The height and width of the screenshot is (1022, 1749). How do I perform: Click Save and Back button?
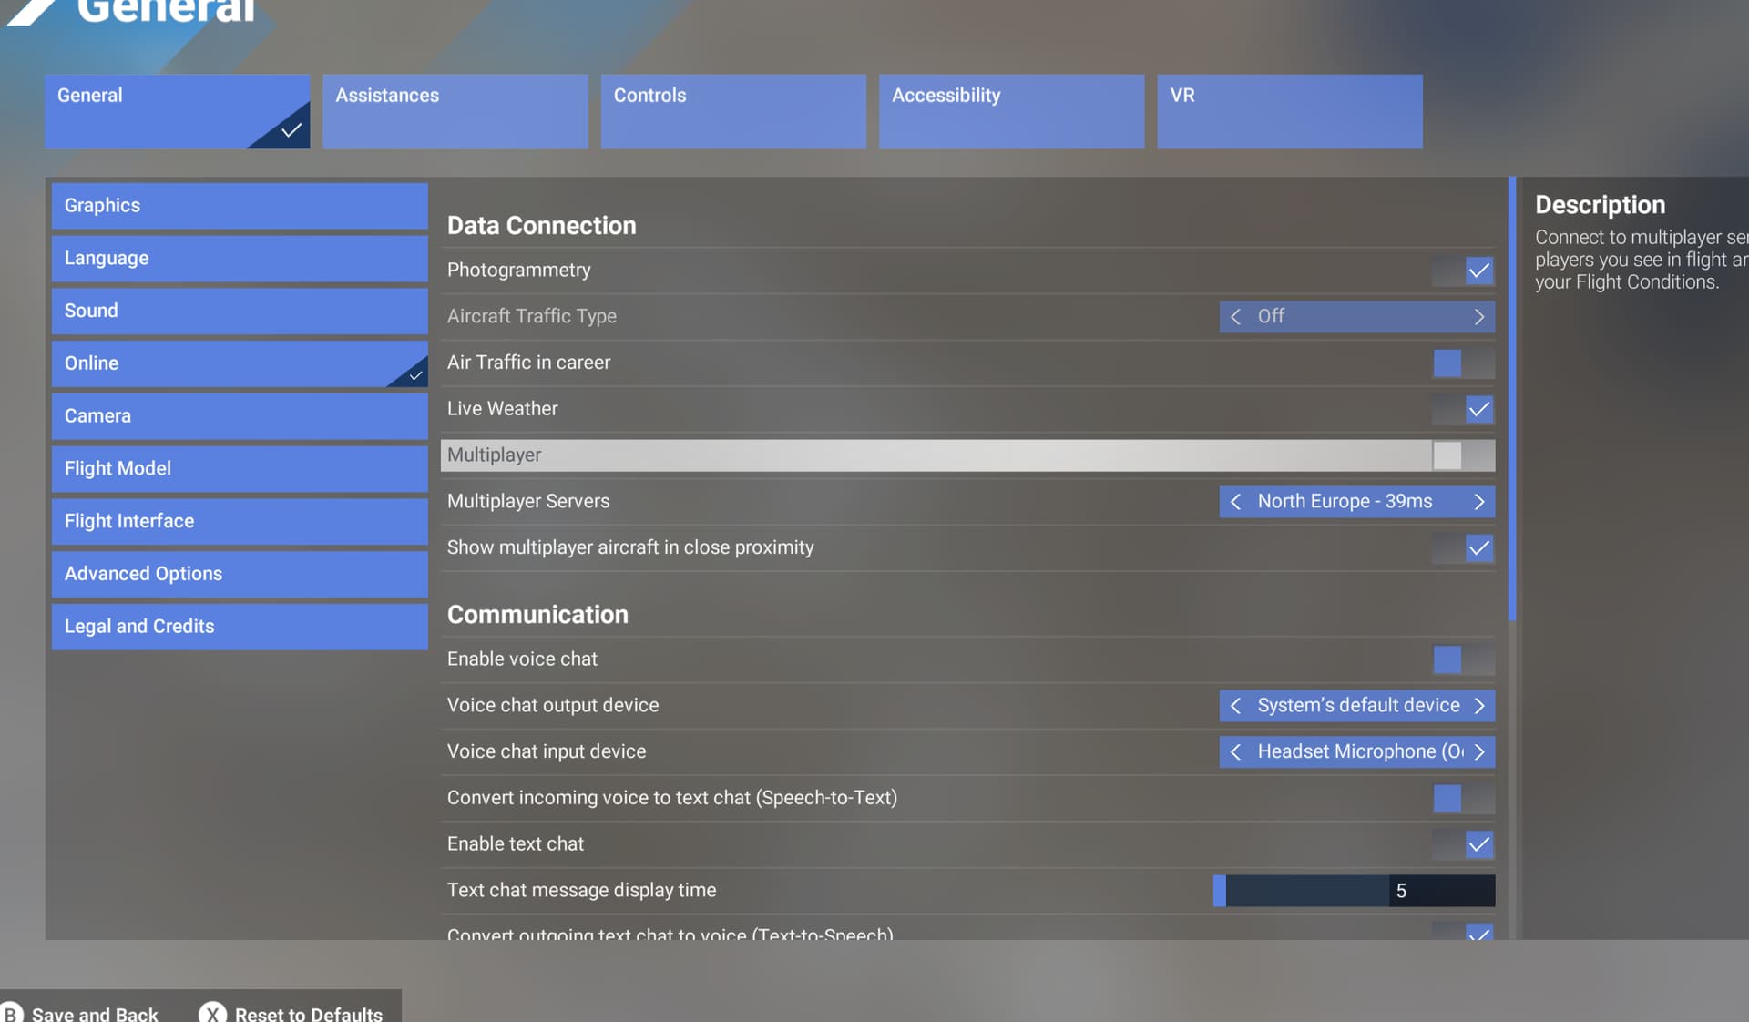pyautogui.click(x=80, y=1013)
